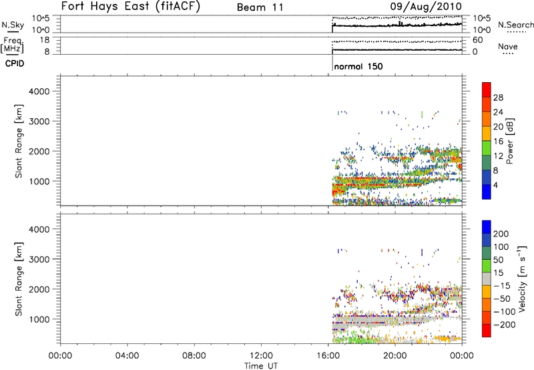
Task: Click the blue bottom segment of Power colorbar
Action: pyautogui.click(x=487, y=192)
